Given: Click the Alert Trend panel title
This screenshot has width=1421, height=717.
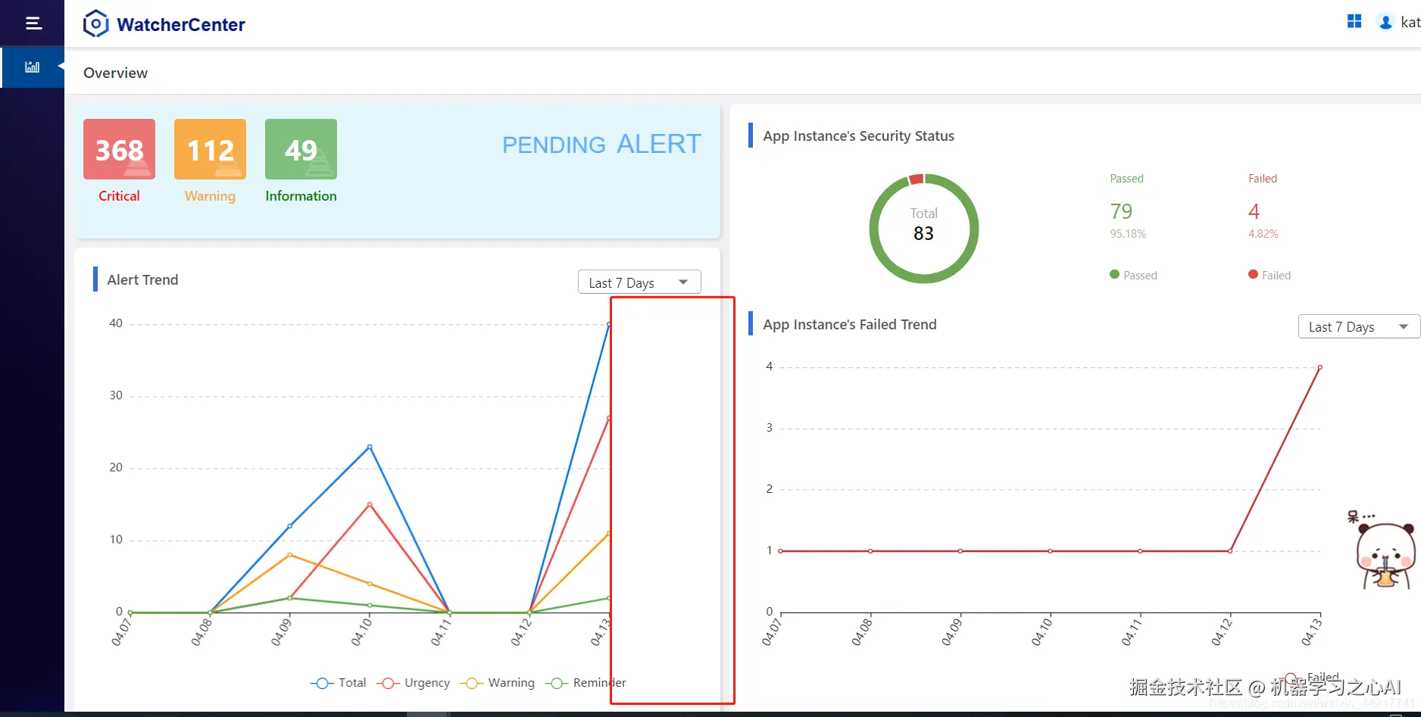Looking at the screenshot, I should (142, 279).
